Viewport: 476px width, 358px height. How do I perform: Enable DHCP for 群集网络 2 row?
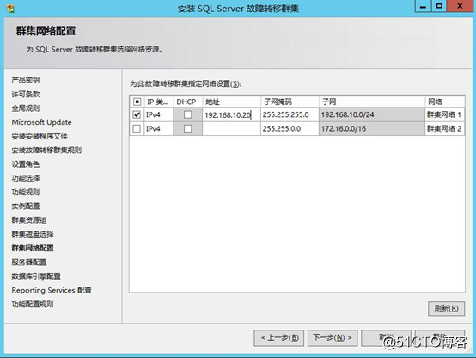click(188, 129)
